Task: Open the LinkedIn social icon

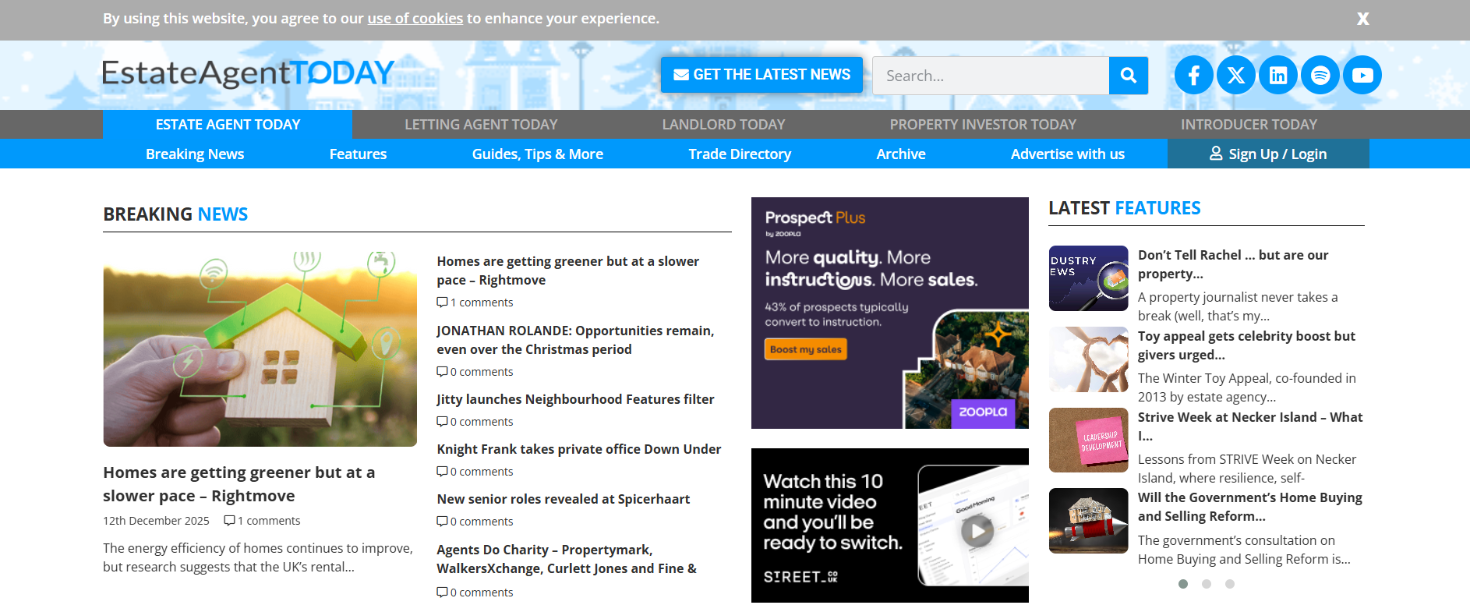Action: (1278, 75)
